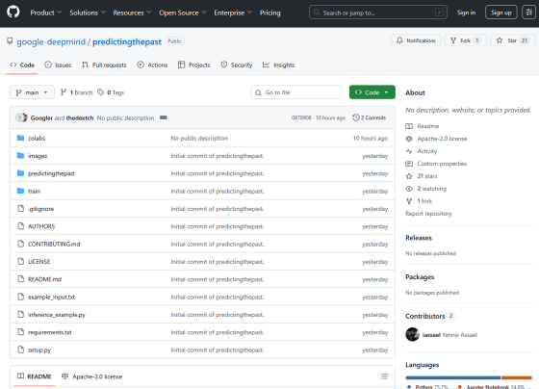Click the branch icon beside 1 Branch
Image resolution: width=539 pixels, height=389 pixels.
(x=64, y=92)
